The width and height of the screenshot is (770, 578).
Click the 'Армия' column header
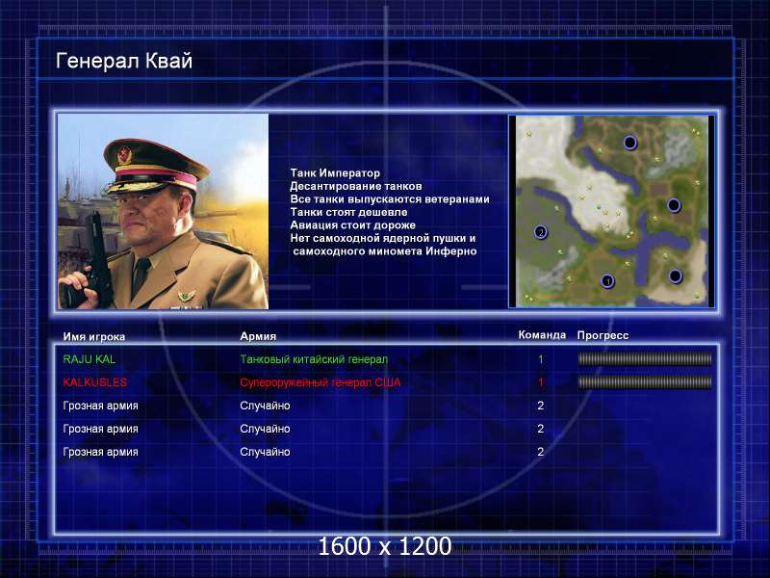(x=258, y=336)
